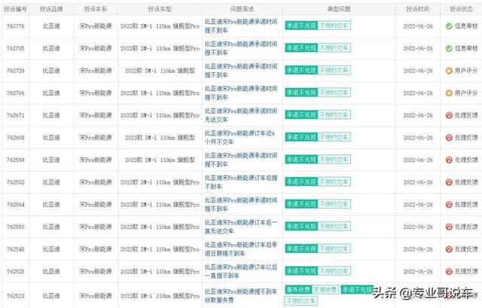Open complaint description link in row 762564

pos(241,204)
